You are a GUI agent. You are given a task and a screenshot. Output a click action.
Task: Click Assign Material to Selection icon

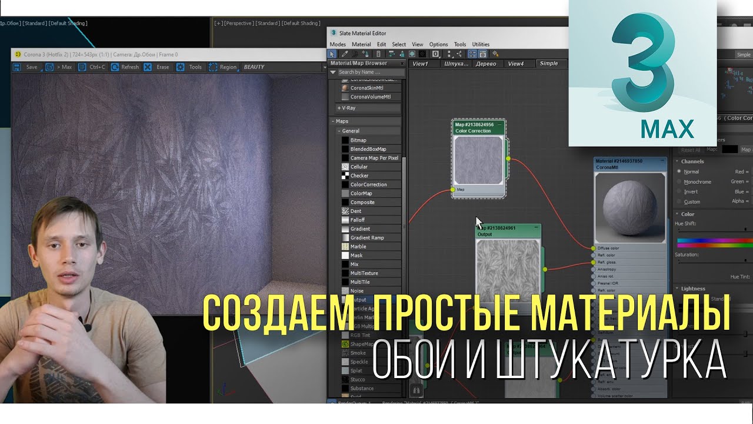[x=365, y=54]
